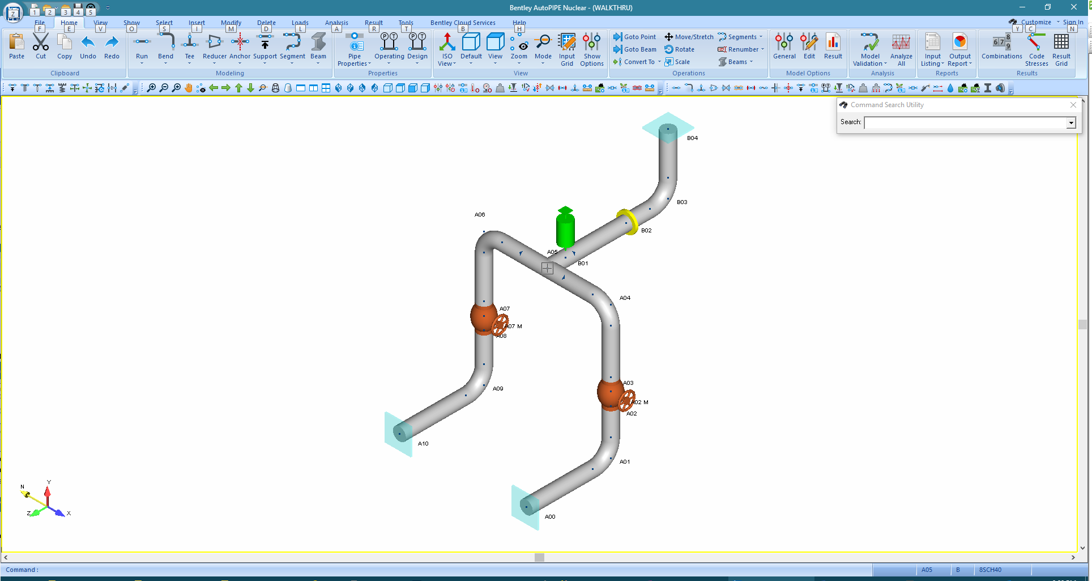Open General model options
The width and height of the screenshot is (1092, 581).
[784, 46]
